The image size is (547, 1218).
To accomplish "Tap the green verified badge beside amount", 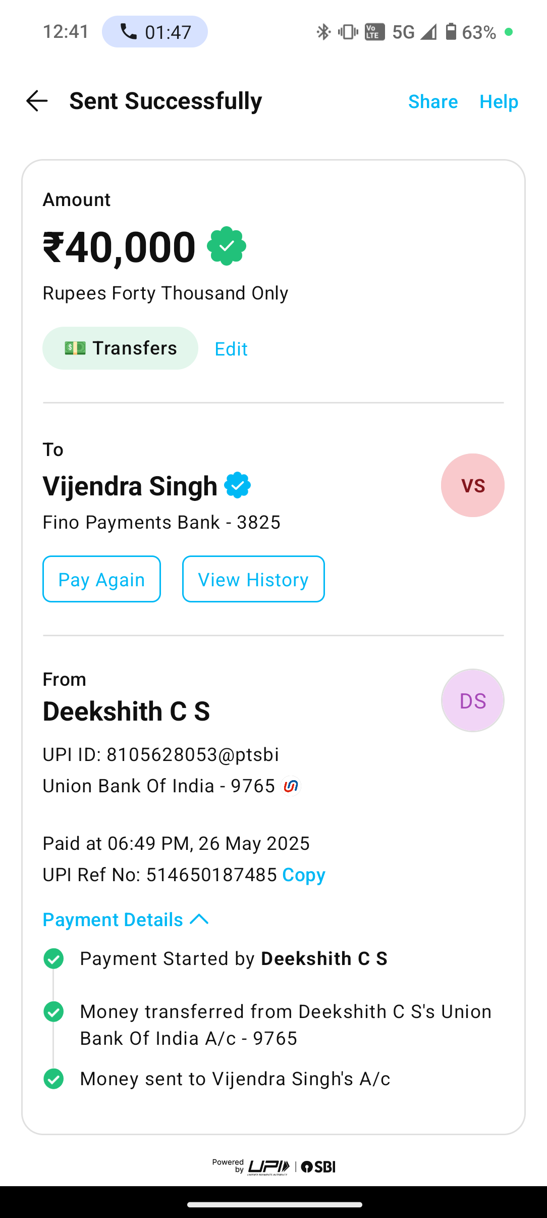I will 227,246.
